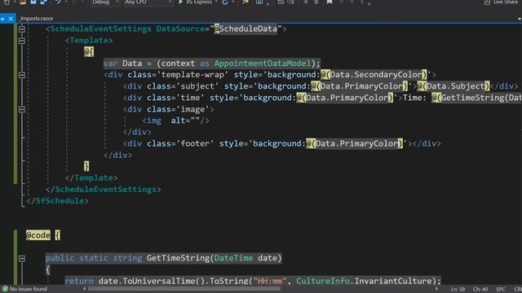Click the Live Share button
The width and height of the screenshot is (522, 293).
point(502,2)
